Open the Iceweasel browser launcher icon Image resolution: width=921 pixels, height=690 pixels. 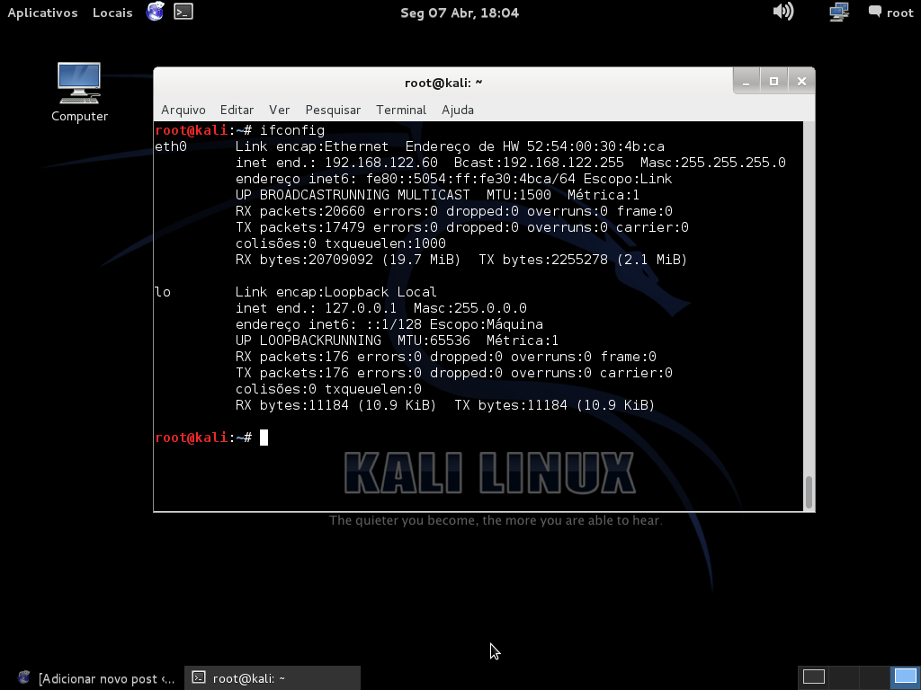155,12
